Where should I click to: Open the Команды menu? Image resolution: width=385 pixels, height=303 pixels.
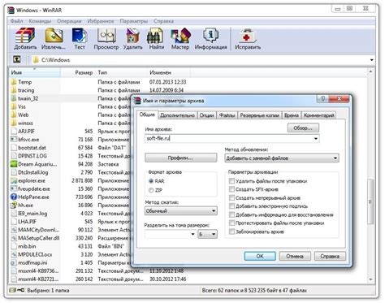coord(40,21)
